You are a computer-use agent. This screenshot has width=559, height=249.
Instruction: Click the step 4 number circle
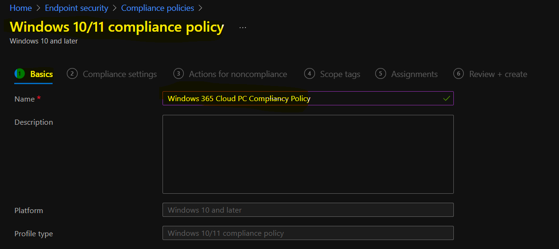tap(309, 74)
